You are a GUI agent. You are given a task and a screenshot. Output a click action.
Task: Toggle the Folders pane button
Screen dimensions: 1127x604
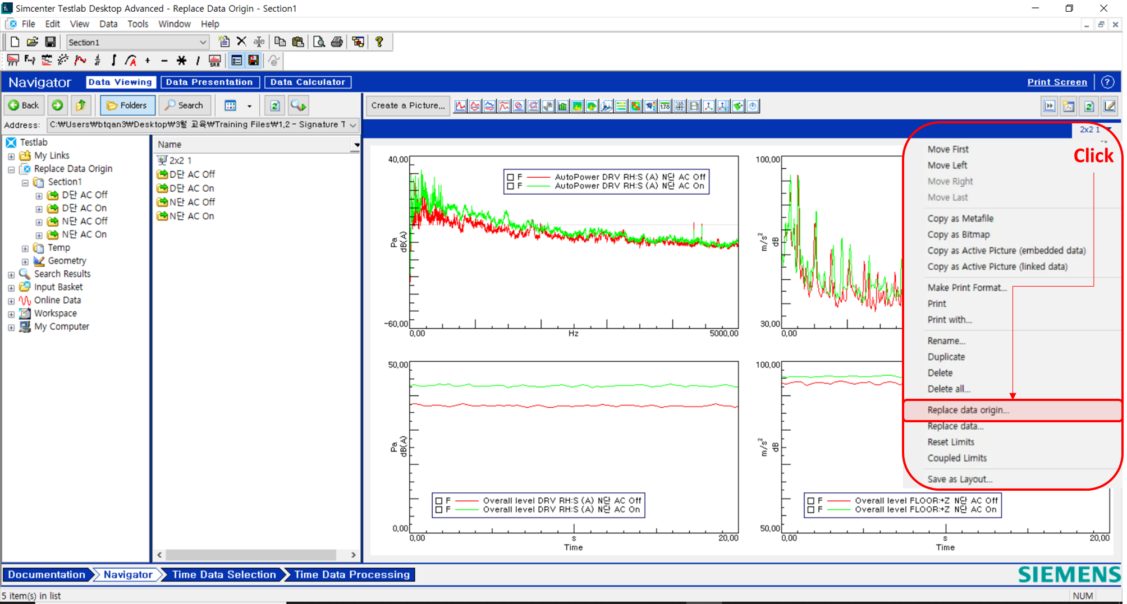pyautogui.click(x=127, y=105)
